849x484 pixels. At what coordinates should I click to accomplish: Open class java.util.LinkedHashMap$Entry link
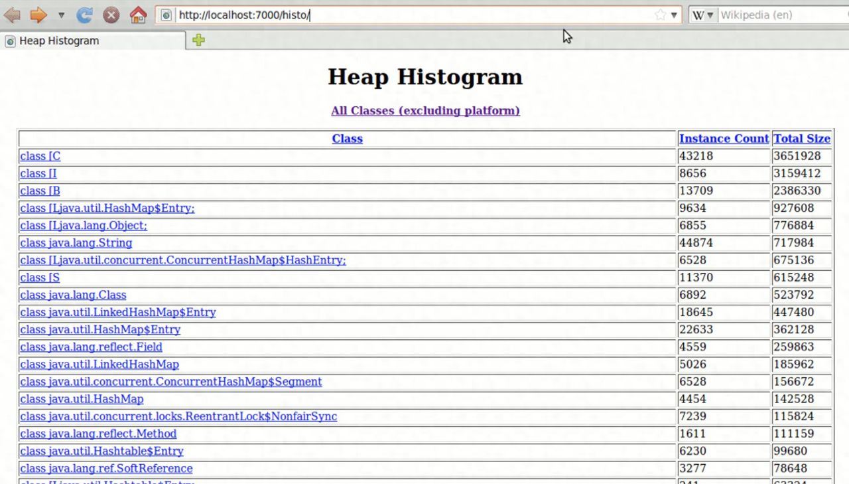pos(117,312)
